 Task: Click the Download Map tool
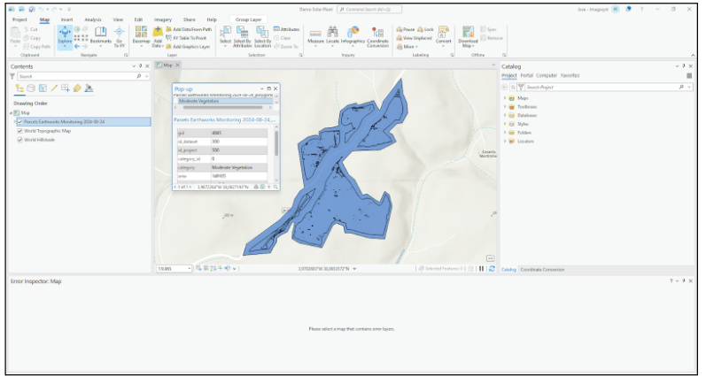[x=468, y=37]
